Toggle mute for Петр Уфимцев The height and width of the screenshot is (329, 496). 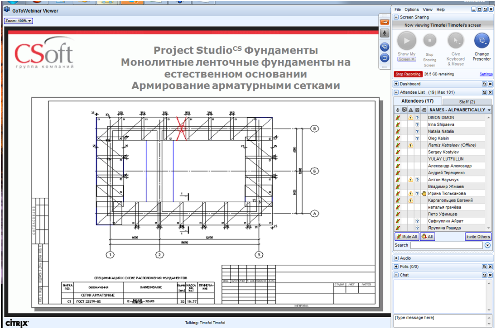point(398,214)
